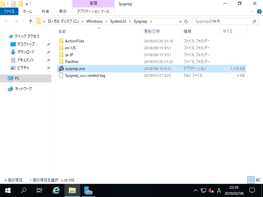Click the Sysprepの検索 search box
Image resolution: width=263 pixels, height=197 pixels.
tap(226, 21)
